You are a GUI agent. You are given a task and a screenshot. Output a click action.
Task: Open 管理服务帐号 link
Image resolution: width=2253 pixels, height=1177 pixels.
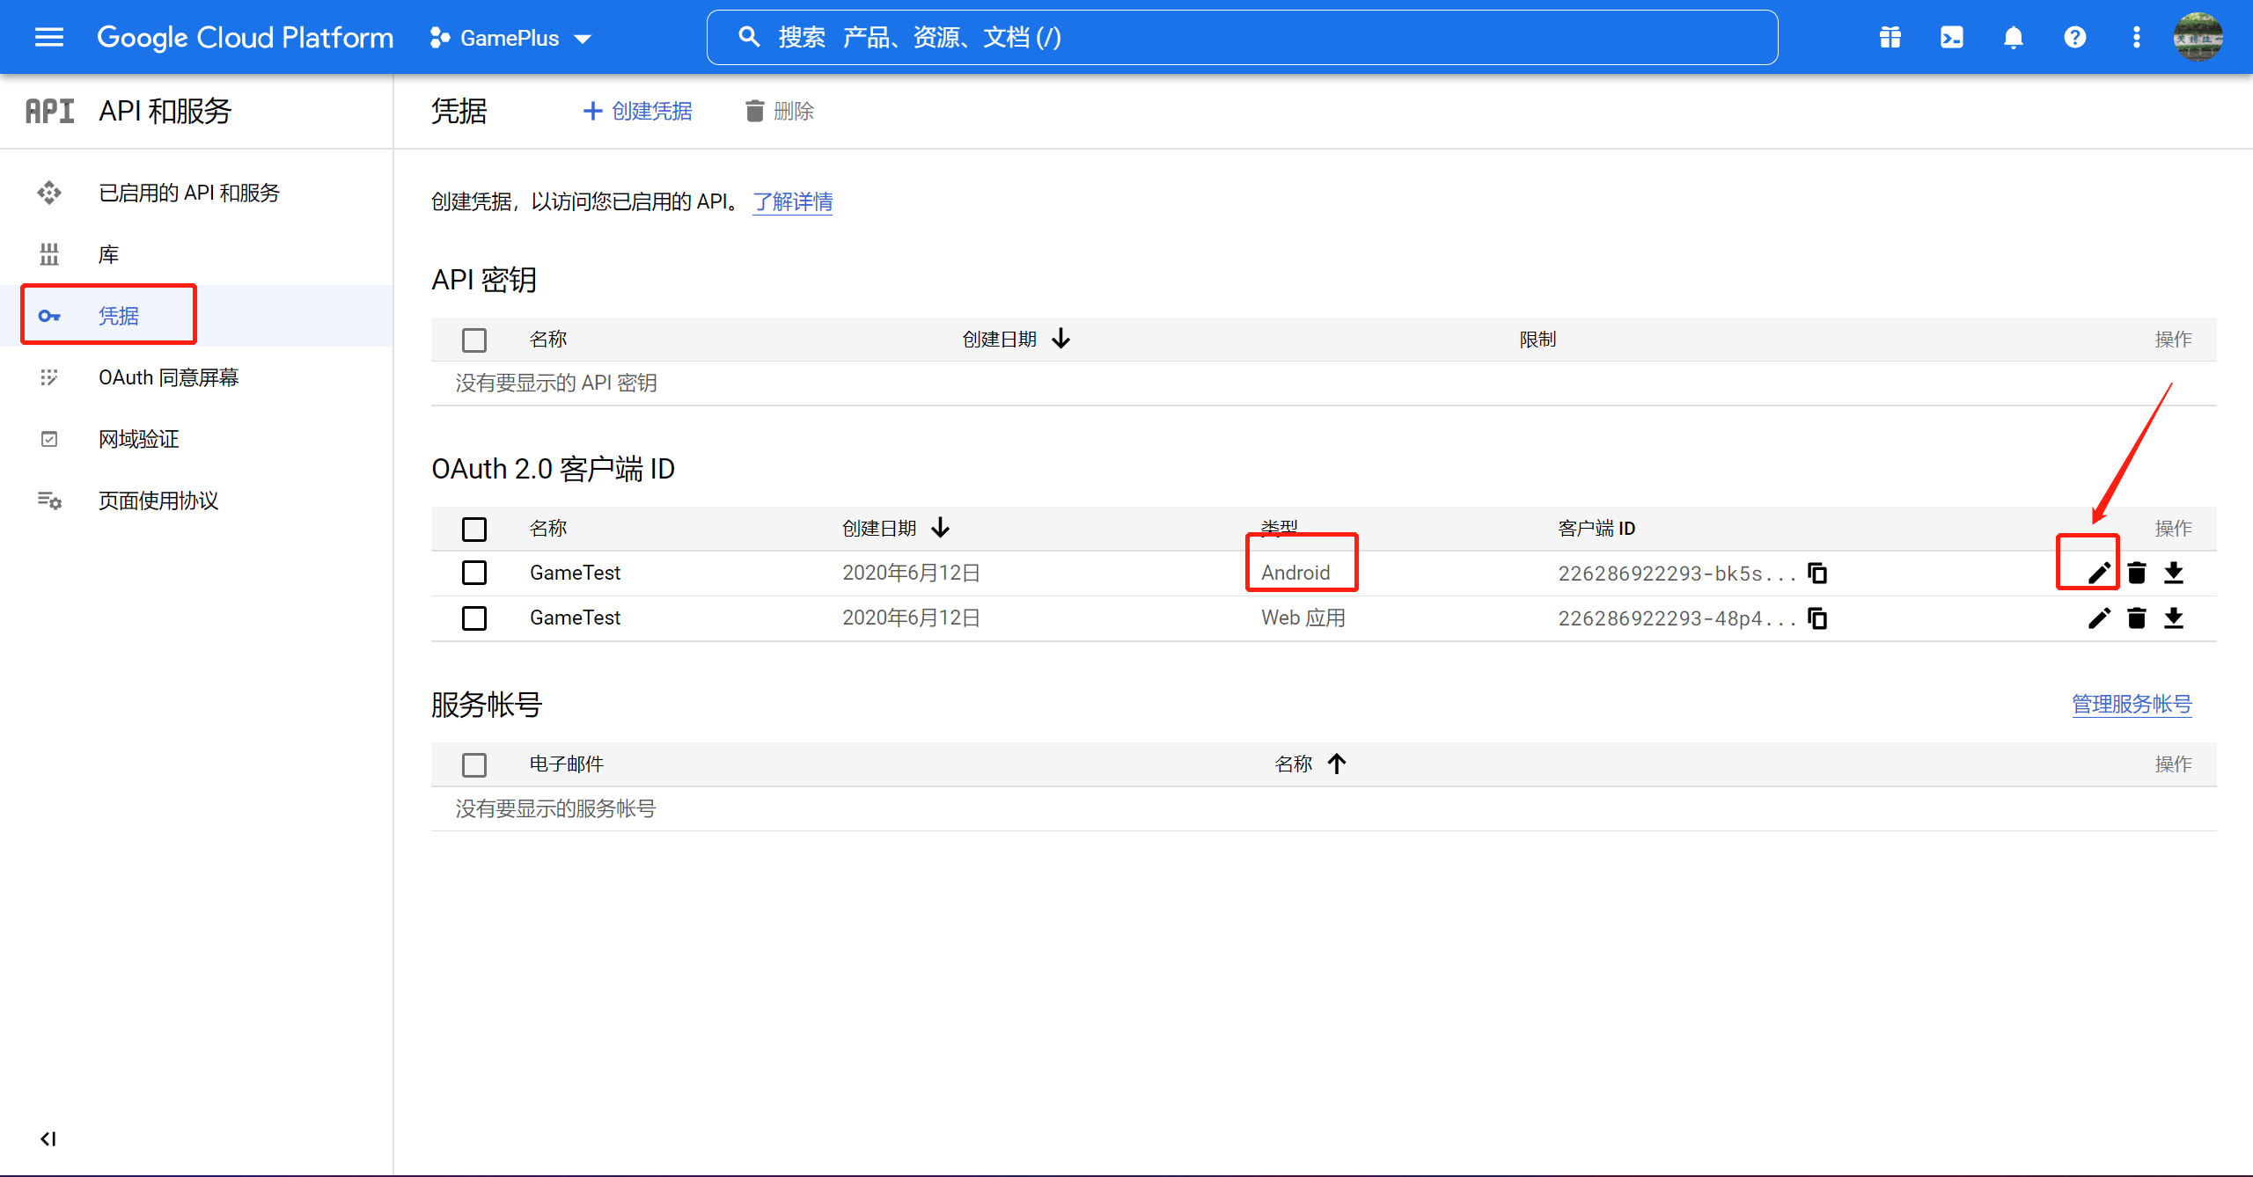[x=2132, y=704]
